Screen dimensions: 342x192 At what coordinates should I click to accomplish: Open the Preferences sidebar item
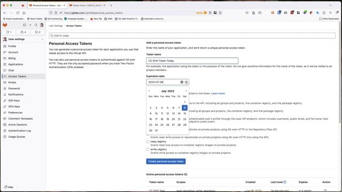24,113
